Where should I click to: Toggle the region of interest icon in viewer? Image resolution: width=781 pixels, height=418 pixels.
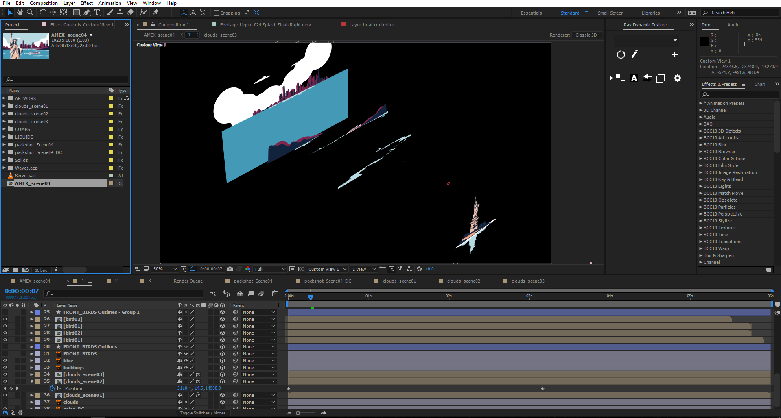[292, 269]
